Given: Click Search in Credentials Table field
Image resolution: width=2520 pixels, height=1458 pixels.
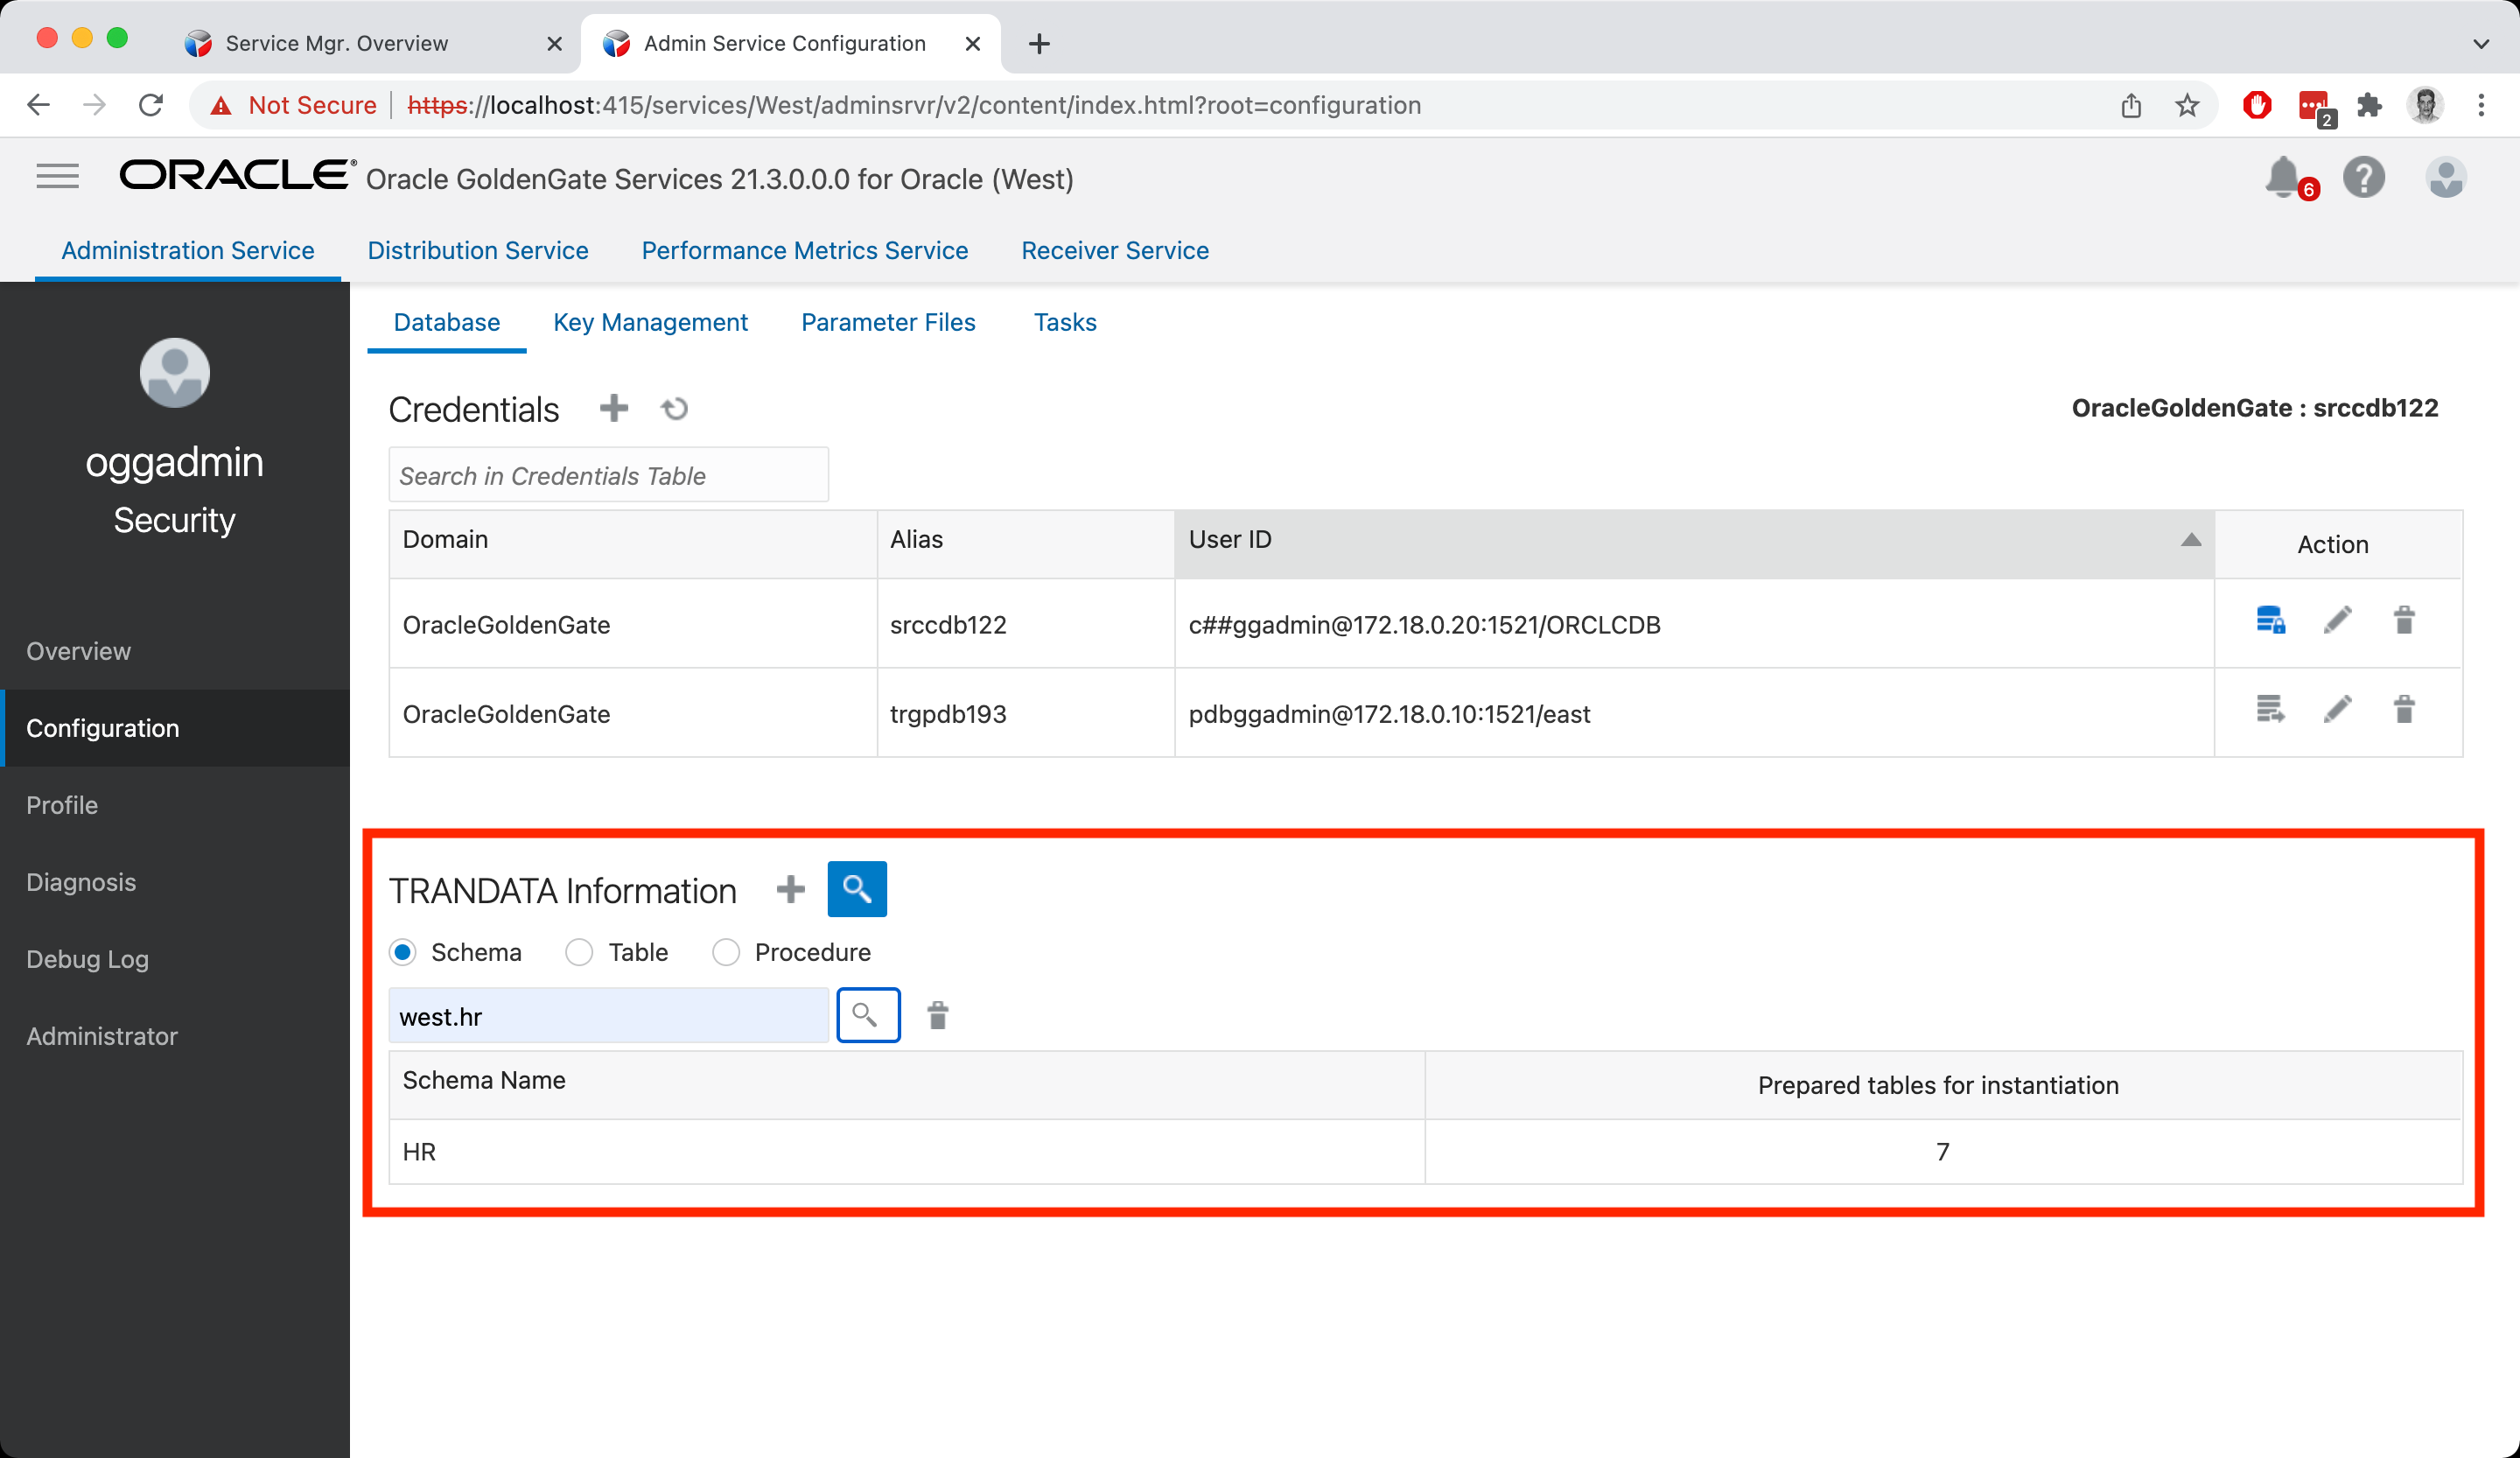Looking at the screenshot, I should tap(608, 475).
